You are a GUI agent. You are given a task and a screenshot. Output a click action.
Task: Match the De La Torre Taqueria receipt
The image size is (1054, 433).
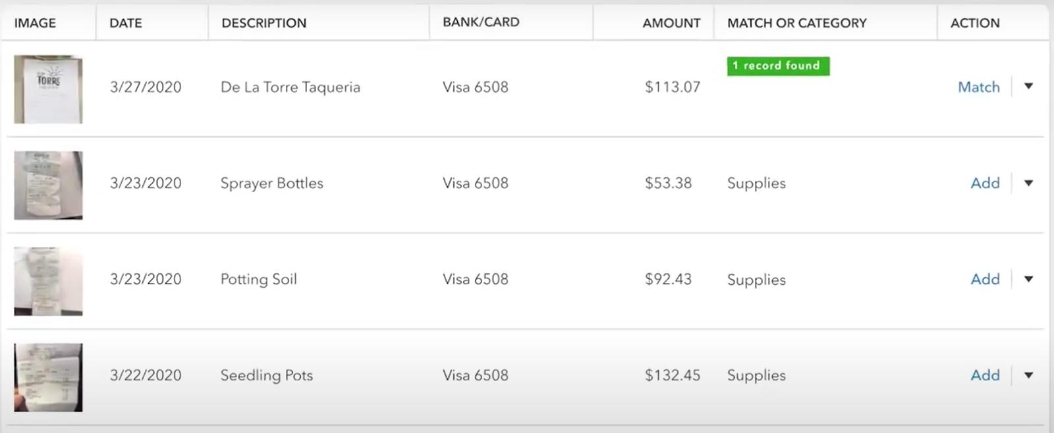(978, 87)
